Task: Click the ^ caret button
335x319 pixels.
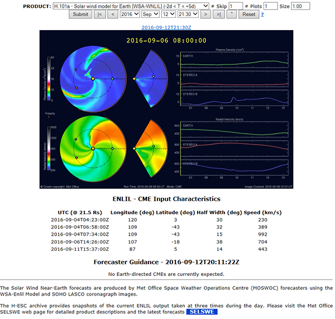Action: click(x=231, y=15)
